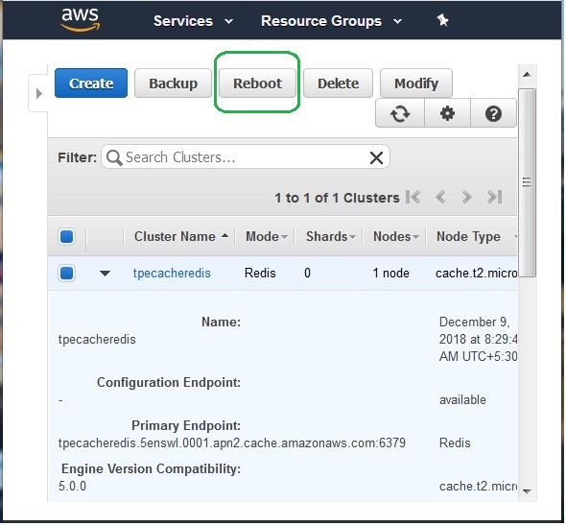The height and width of the screenshot is (526, 566).
Task: Sort by Cluster Name column
Action: tap(181, 237)
